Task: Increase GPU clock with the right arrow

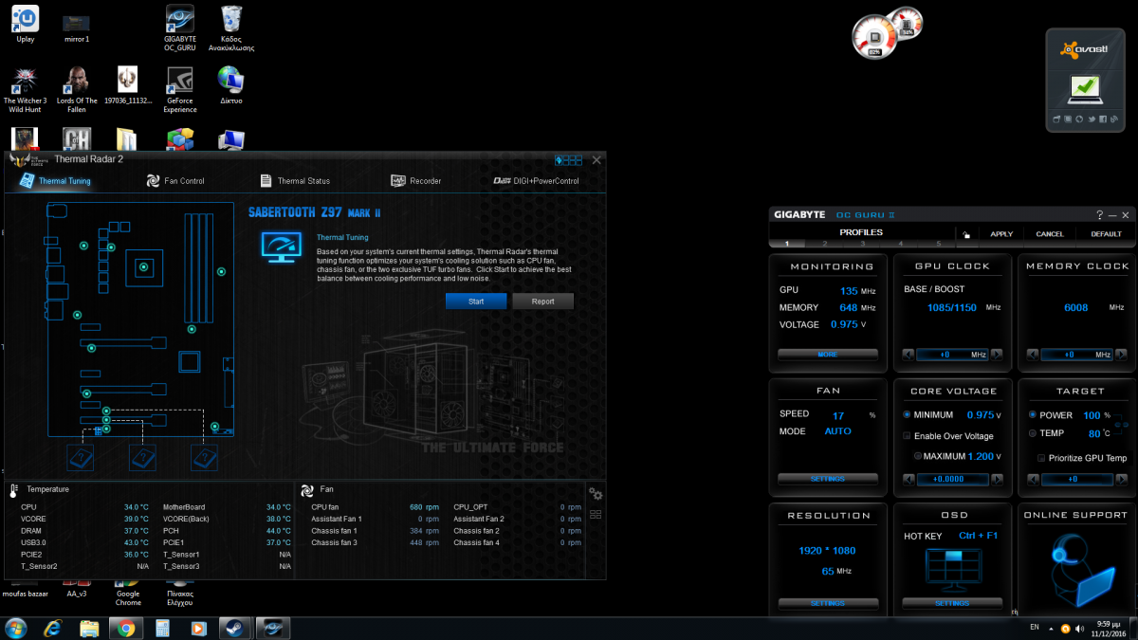Action: coord(996,355)
